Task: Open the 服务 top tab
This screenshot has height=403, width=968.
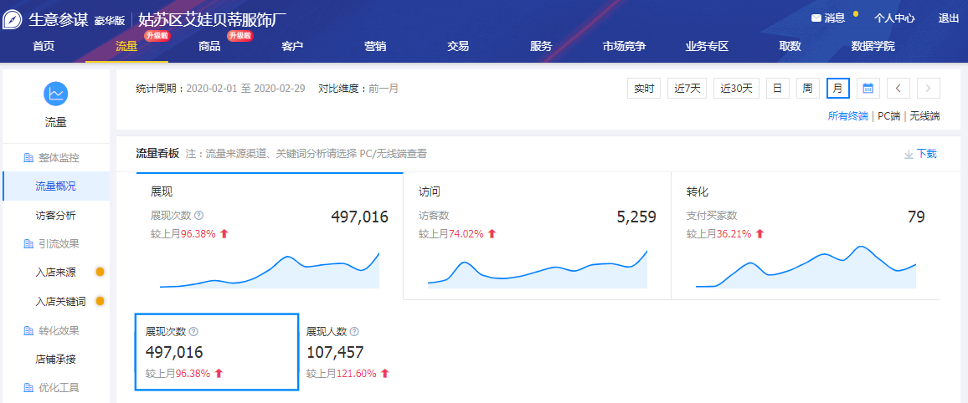Action: [x=541, y=46]
